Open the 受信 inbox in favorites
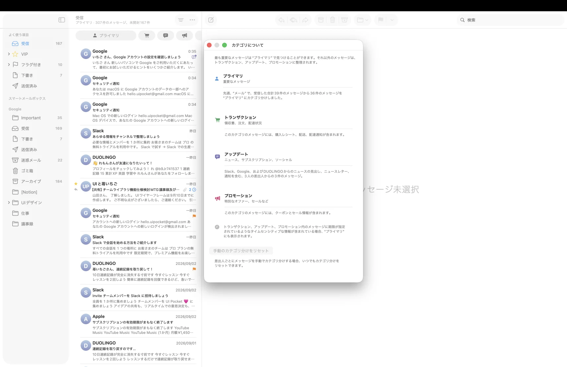 coord(36,43)
